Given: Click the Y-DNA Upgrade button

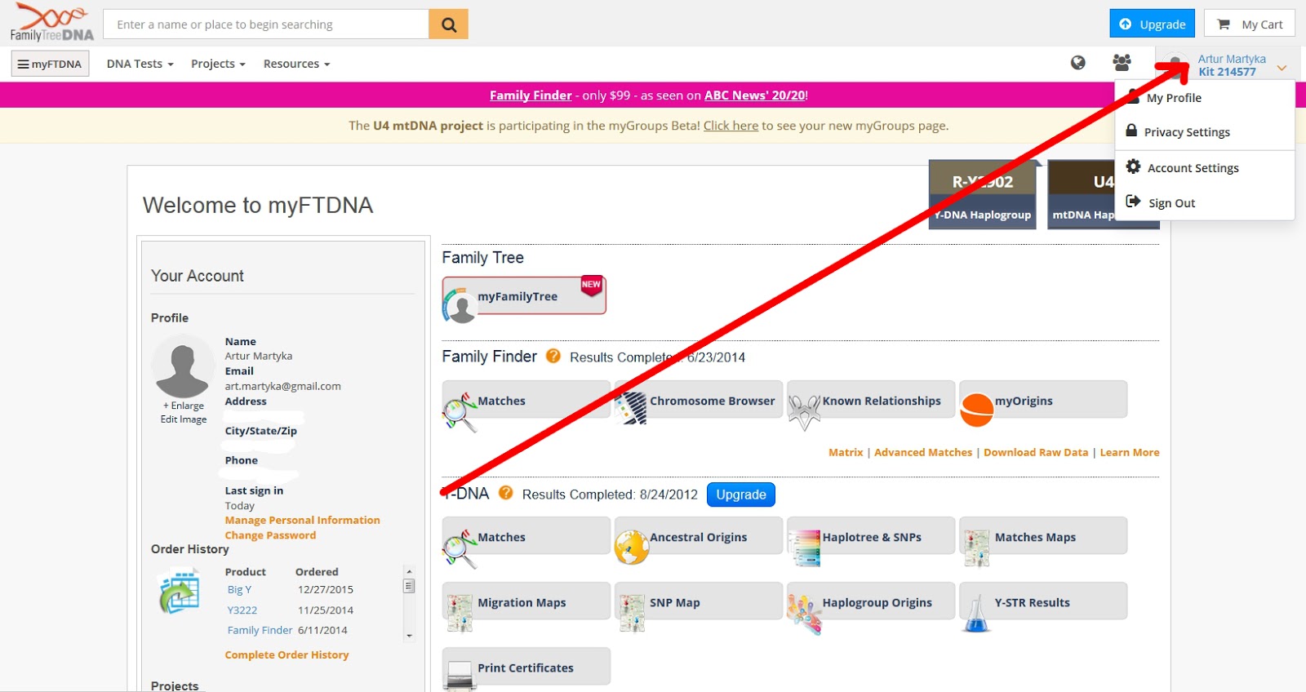Looking at the screenshot, I should click(x=741, y=495).
